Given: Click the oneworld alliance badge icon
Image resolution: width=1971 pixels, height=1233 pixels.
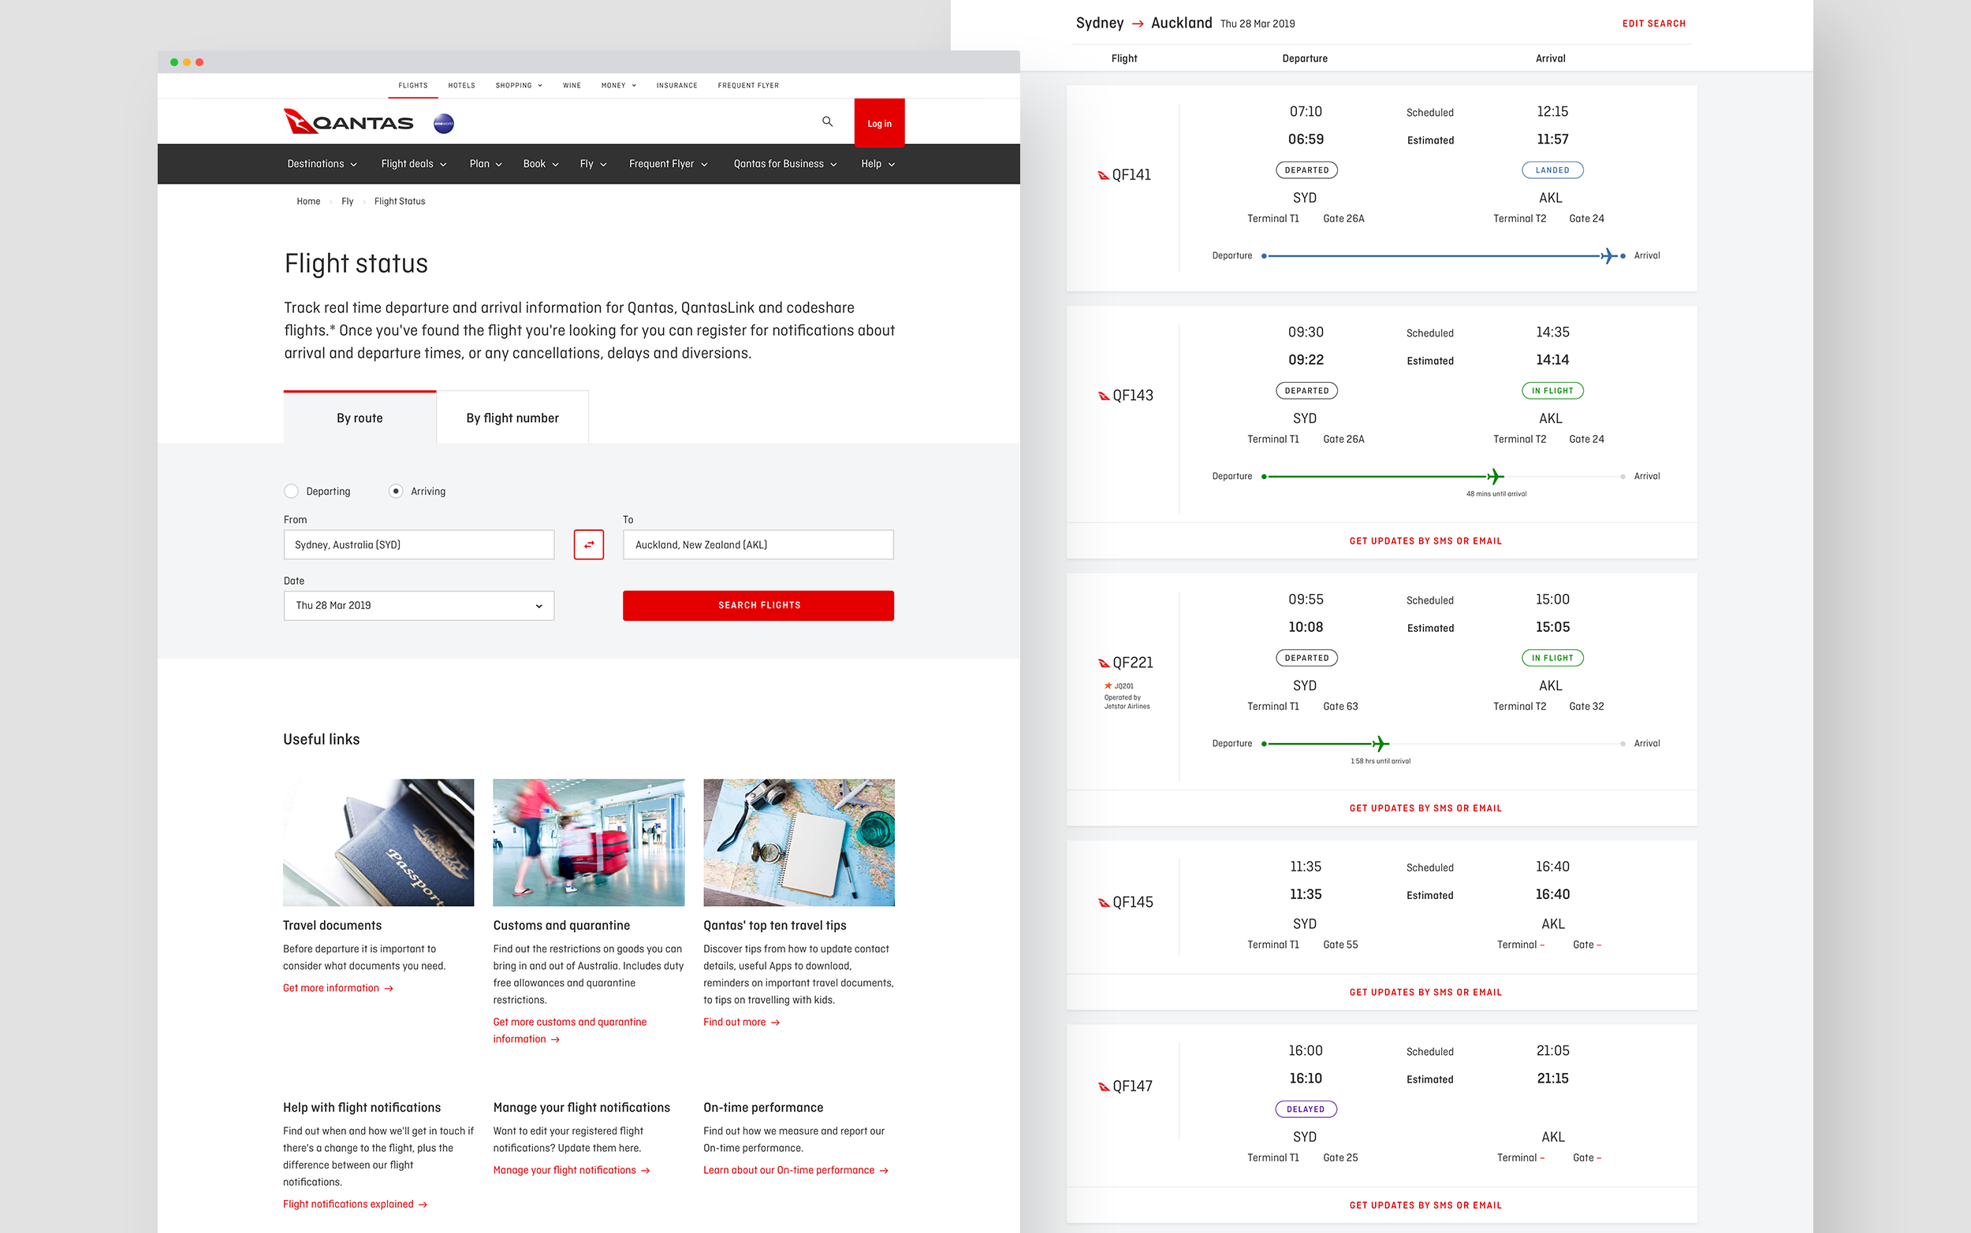Looking at the screenshot, I should 444,123.
